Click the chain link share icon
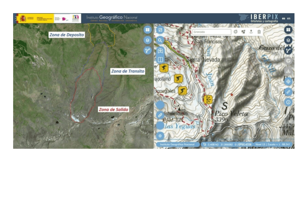This screenshot has height=218, width=308. [160, 115]
